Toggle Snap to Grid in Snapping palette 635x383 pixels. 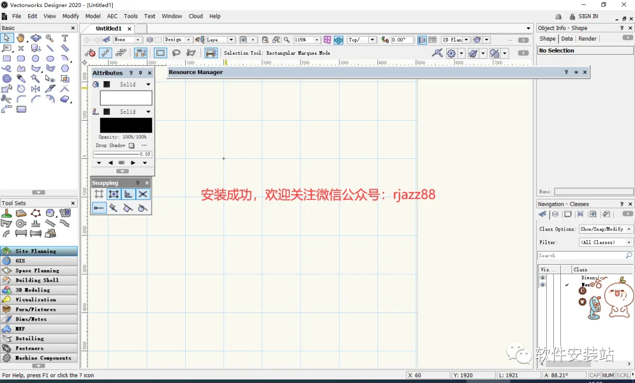point(99,194)
